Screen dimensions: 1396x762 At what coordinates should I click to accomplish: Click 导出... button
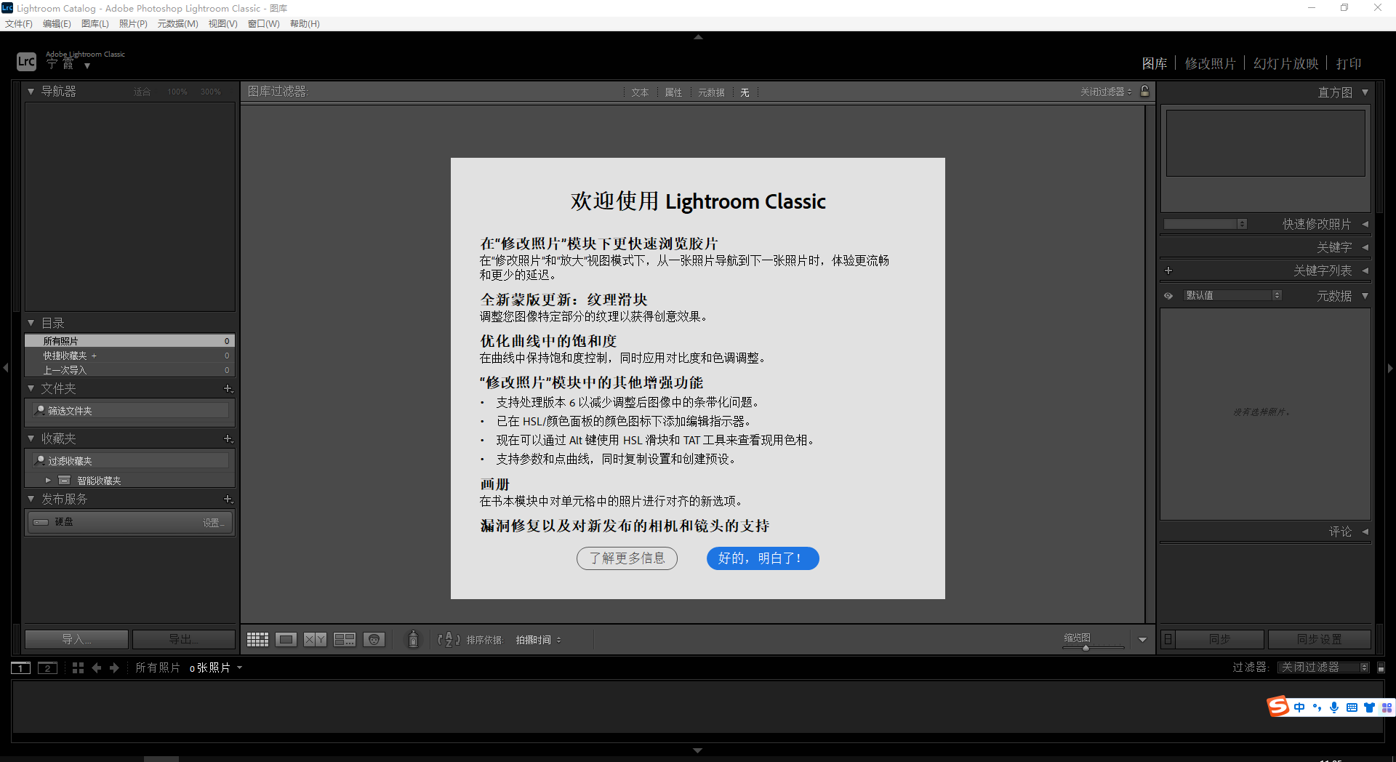[184, 639]
